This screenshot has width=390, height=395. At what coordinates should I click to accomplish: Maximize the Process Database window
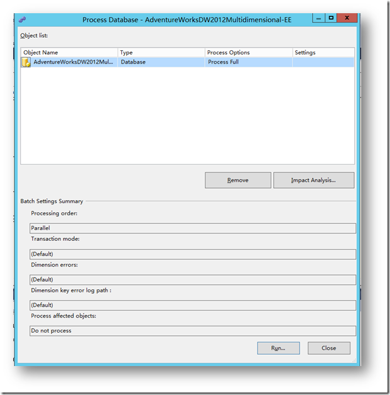331,18
